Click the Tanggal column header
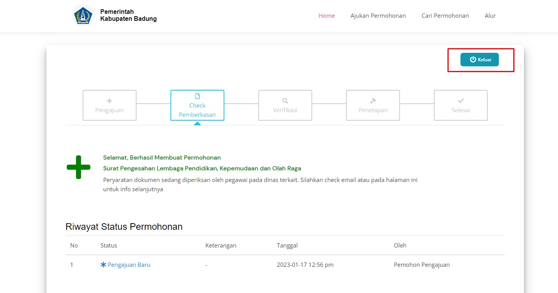Screen dimensions: 558x293 pos(287,246)
